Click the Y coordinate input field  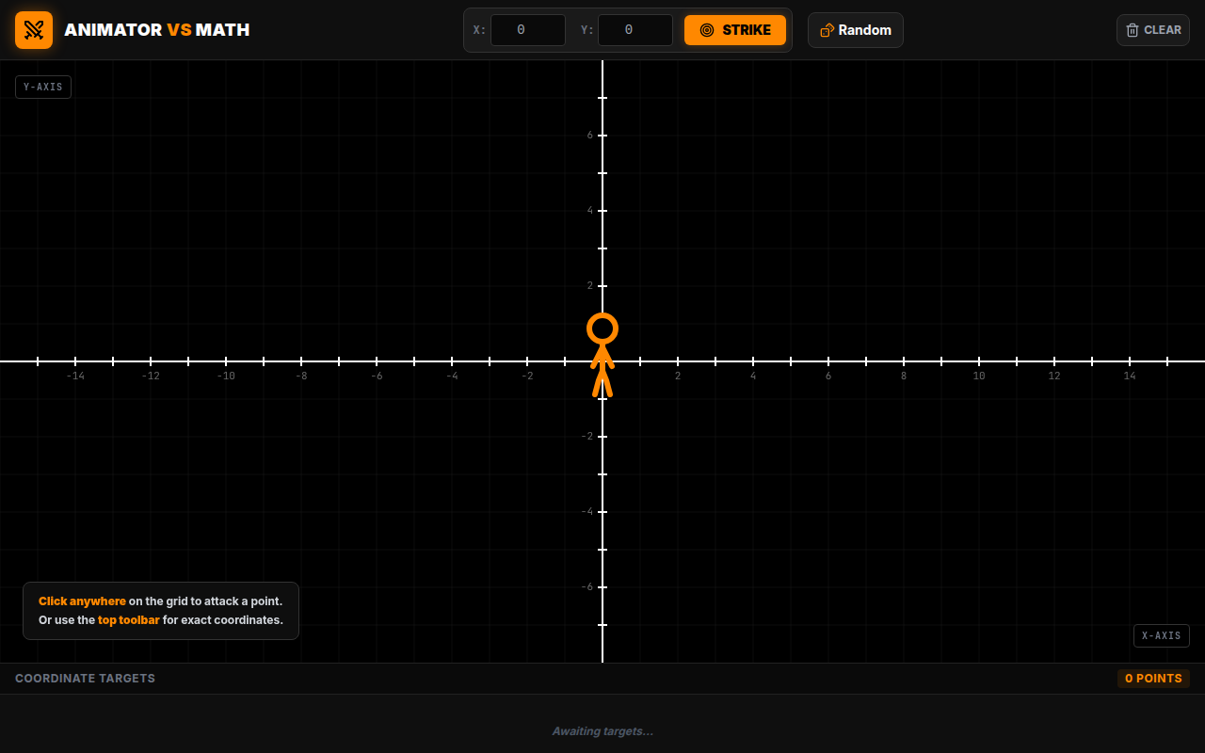click(635, 30)
